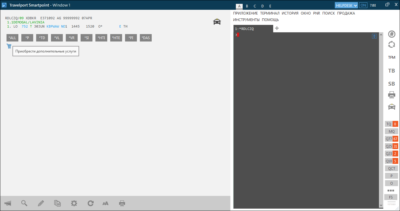Switch to window tab E
Screen dimensions: 400x211
click(270, 6)
